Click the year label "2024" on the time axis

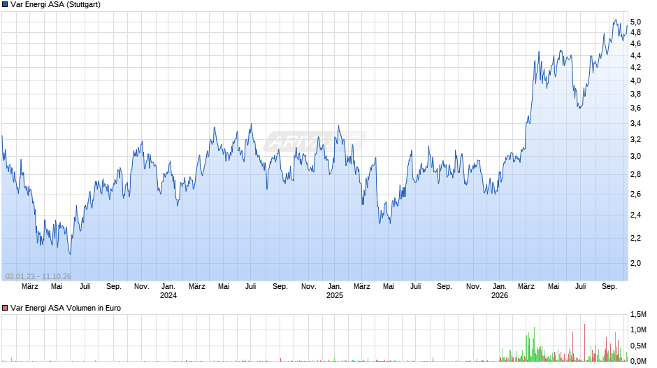pyautogui.click(x=168, y=295)
